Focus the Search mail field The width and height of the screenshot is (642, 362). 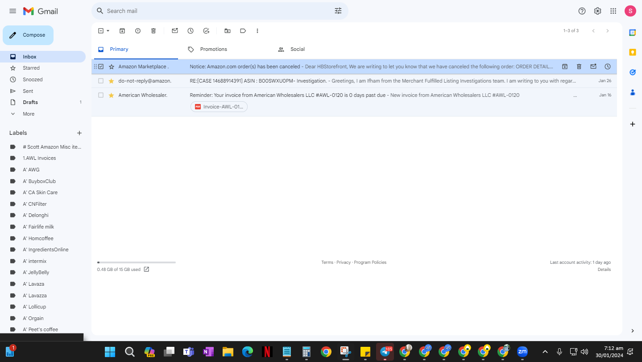point(219,11)
